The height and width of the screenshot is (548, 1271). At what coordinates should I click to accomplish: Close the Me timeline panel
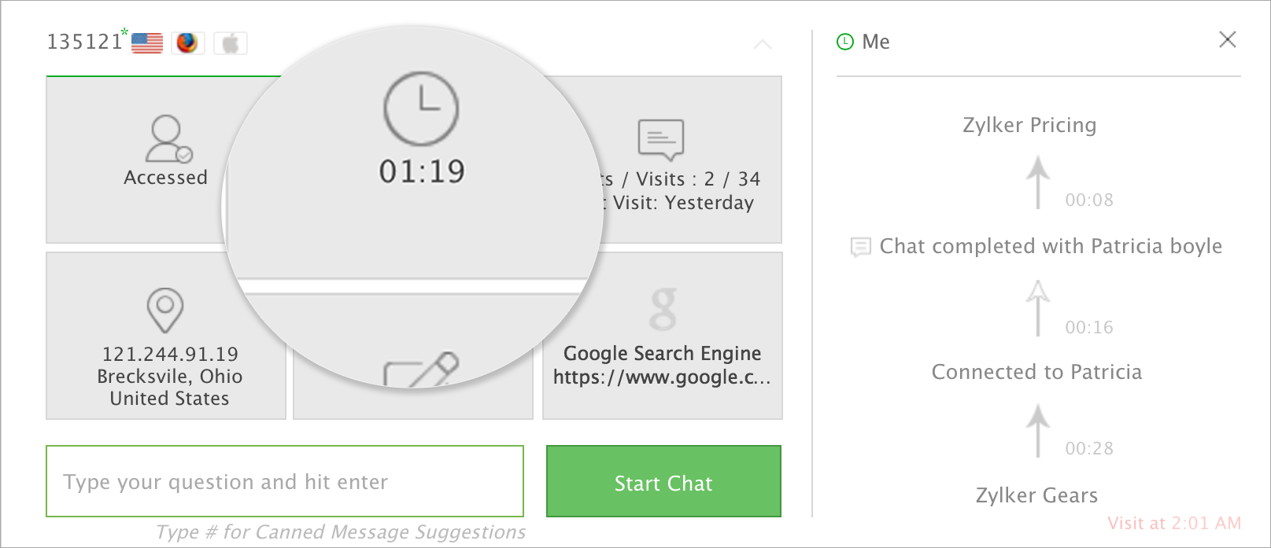pyautogui.click(x=1227, y=39)
